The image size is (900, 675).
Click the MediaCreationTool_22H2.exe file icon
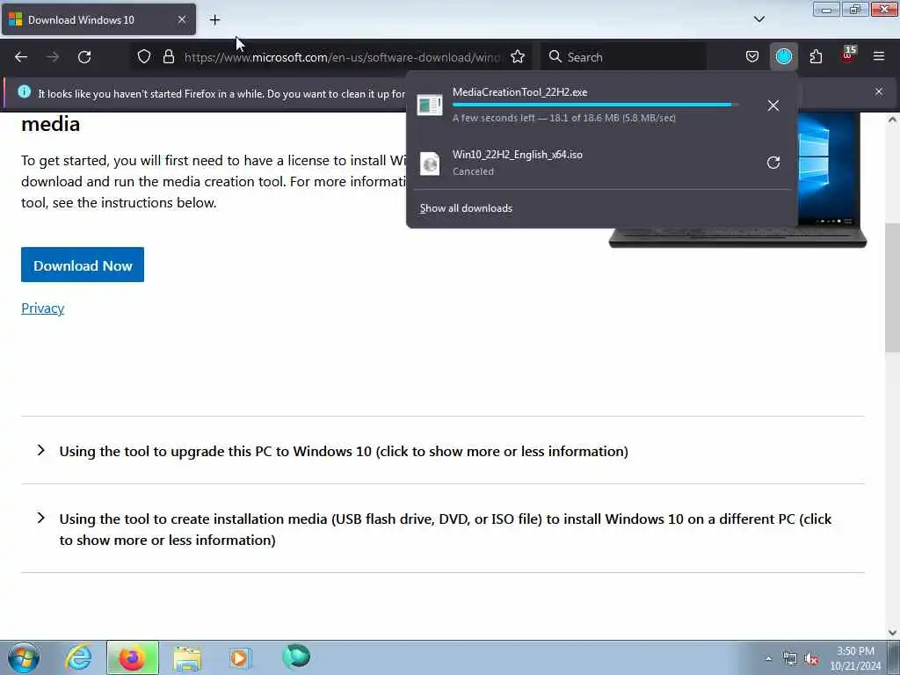coord(429,105)
